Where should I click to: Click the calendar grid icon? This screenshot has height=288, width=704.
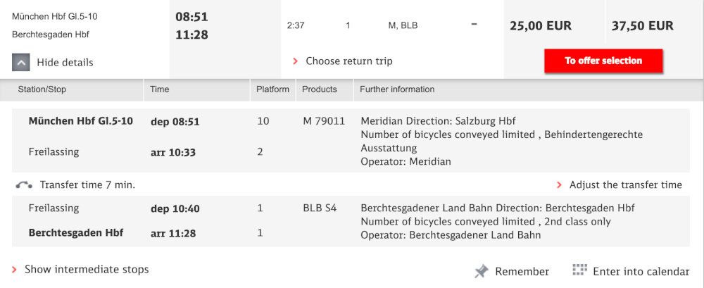point(579,270)
